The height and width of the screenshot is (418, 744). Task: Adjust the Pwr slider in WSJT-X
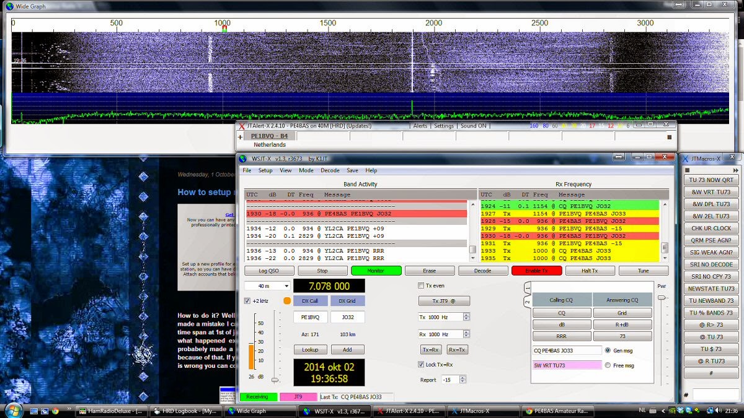point(662,298)
